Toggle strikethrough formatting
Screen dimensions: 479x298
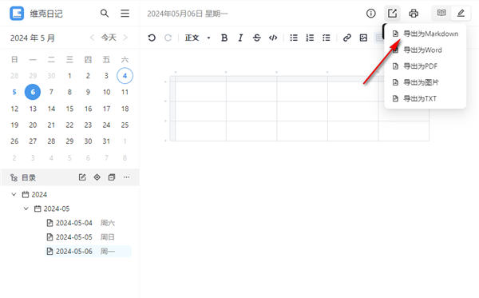pos(256,38)
